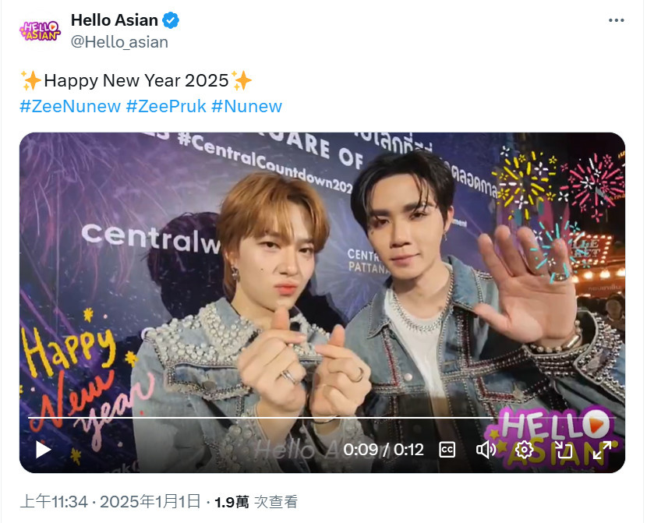The image size is (647, 523).
Task: Open the #ZeeNunew hashtag
Action: [70, 107]
